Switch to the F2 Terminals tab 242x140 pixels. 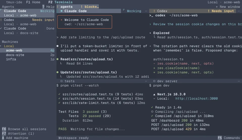(60, 2)
